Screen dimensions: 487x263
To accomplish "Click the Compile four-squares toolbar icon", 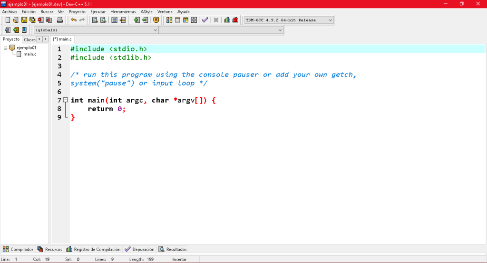I will tap(169, 20).
